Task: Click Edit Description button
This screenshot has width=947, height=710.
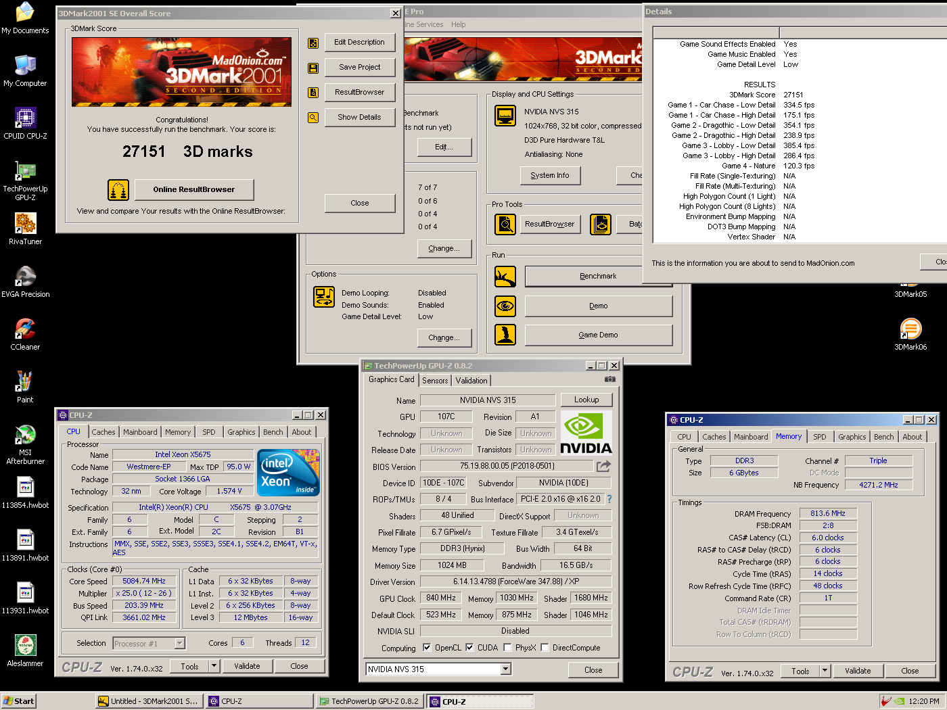Action: pyautogui.click(x=360, y=43)
